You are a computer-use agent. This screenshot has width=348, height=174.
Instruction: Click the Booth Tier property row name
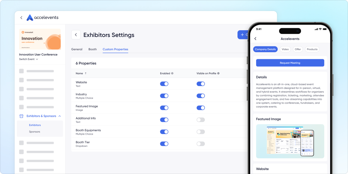click(x=83, y=142)
